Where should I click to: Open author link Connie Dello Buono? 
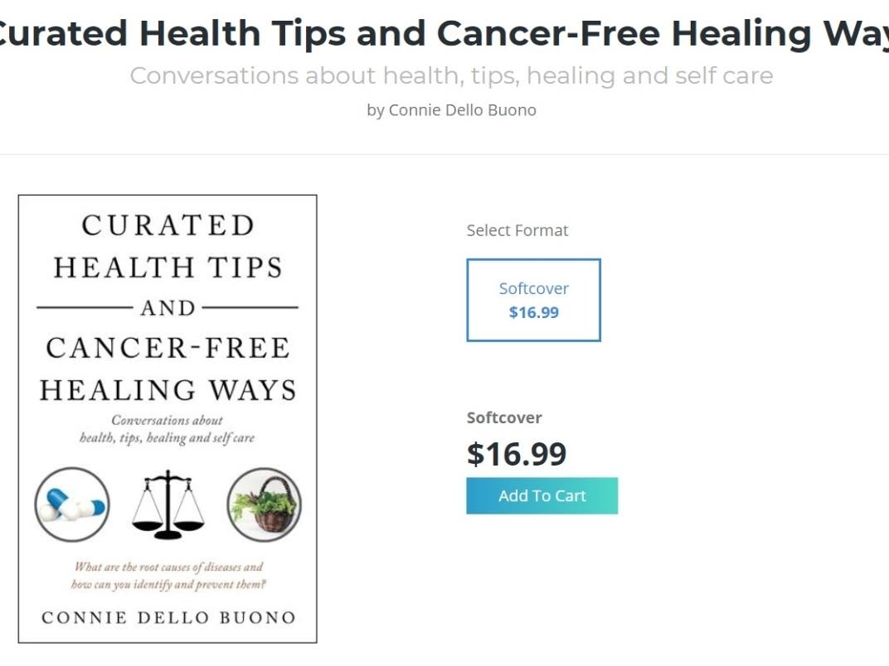pyautogui.click(x=463, y=110)
